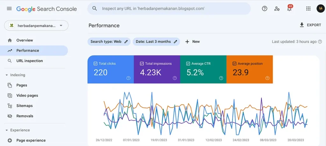The width and height of the screenshot is (326, 146).
Task: Collapse the Experience section
Action: pyautogui.click(x=7, y=130)
